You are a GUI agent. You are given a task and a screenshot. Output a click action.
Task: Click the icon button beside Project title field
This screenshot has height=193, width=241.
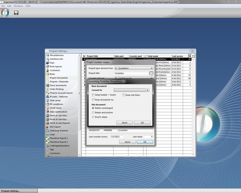151,73
